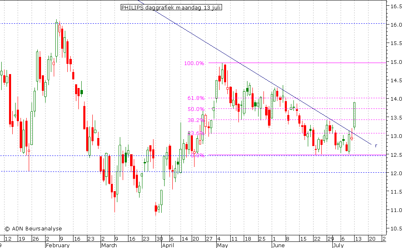Select the 12.5 price axis value
The image size is (403, 248).
coord(396,155)
